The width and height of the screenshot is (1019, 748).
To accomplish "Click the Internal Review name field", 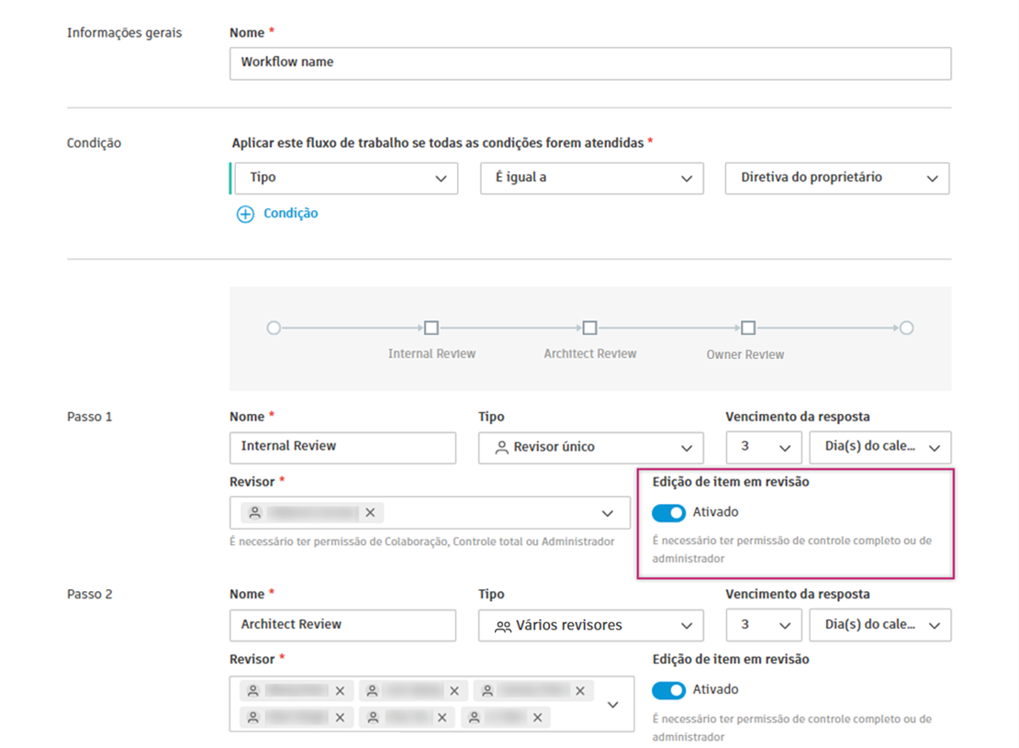I will pos(342,447).
